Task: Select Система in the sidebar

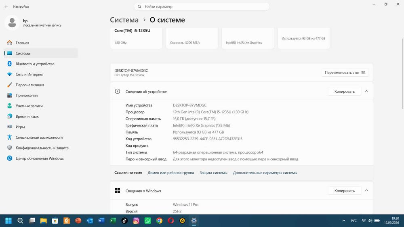Action: click(x=41, y=53)
